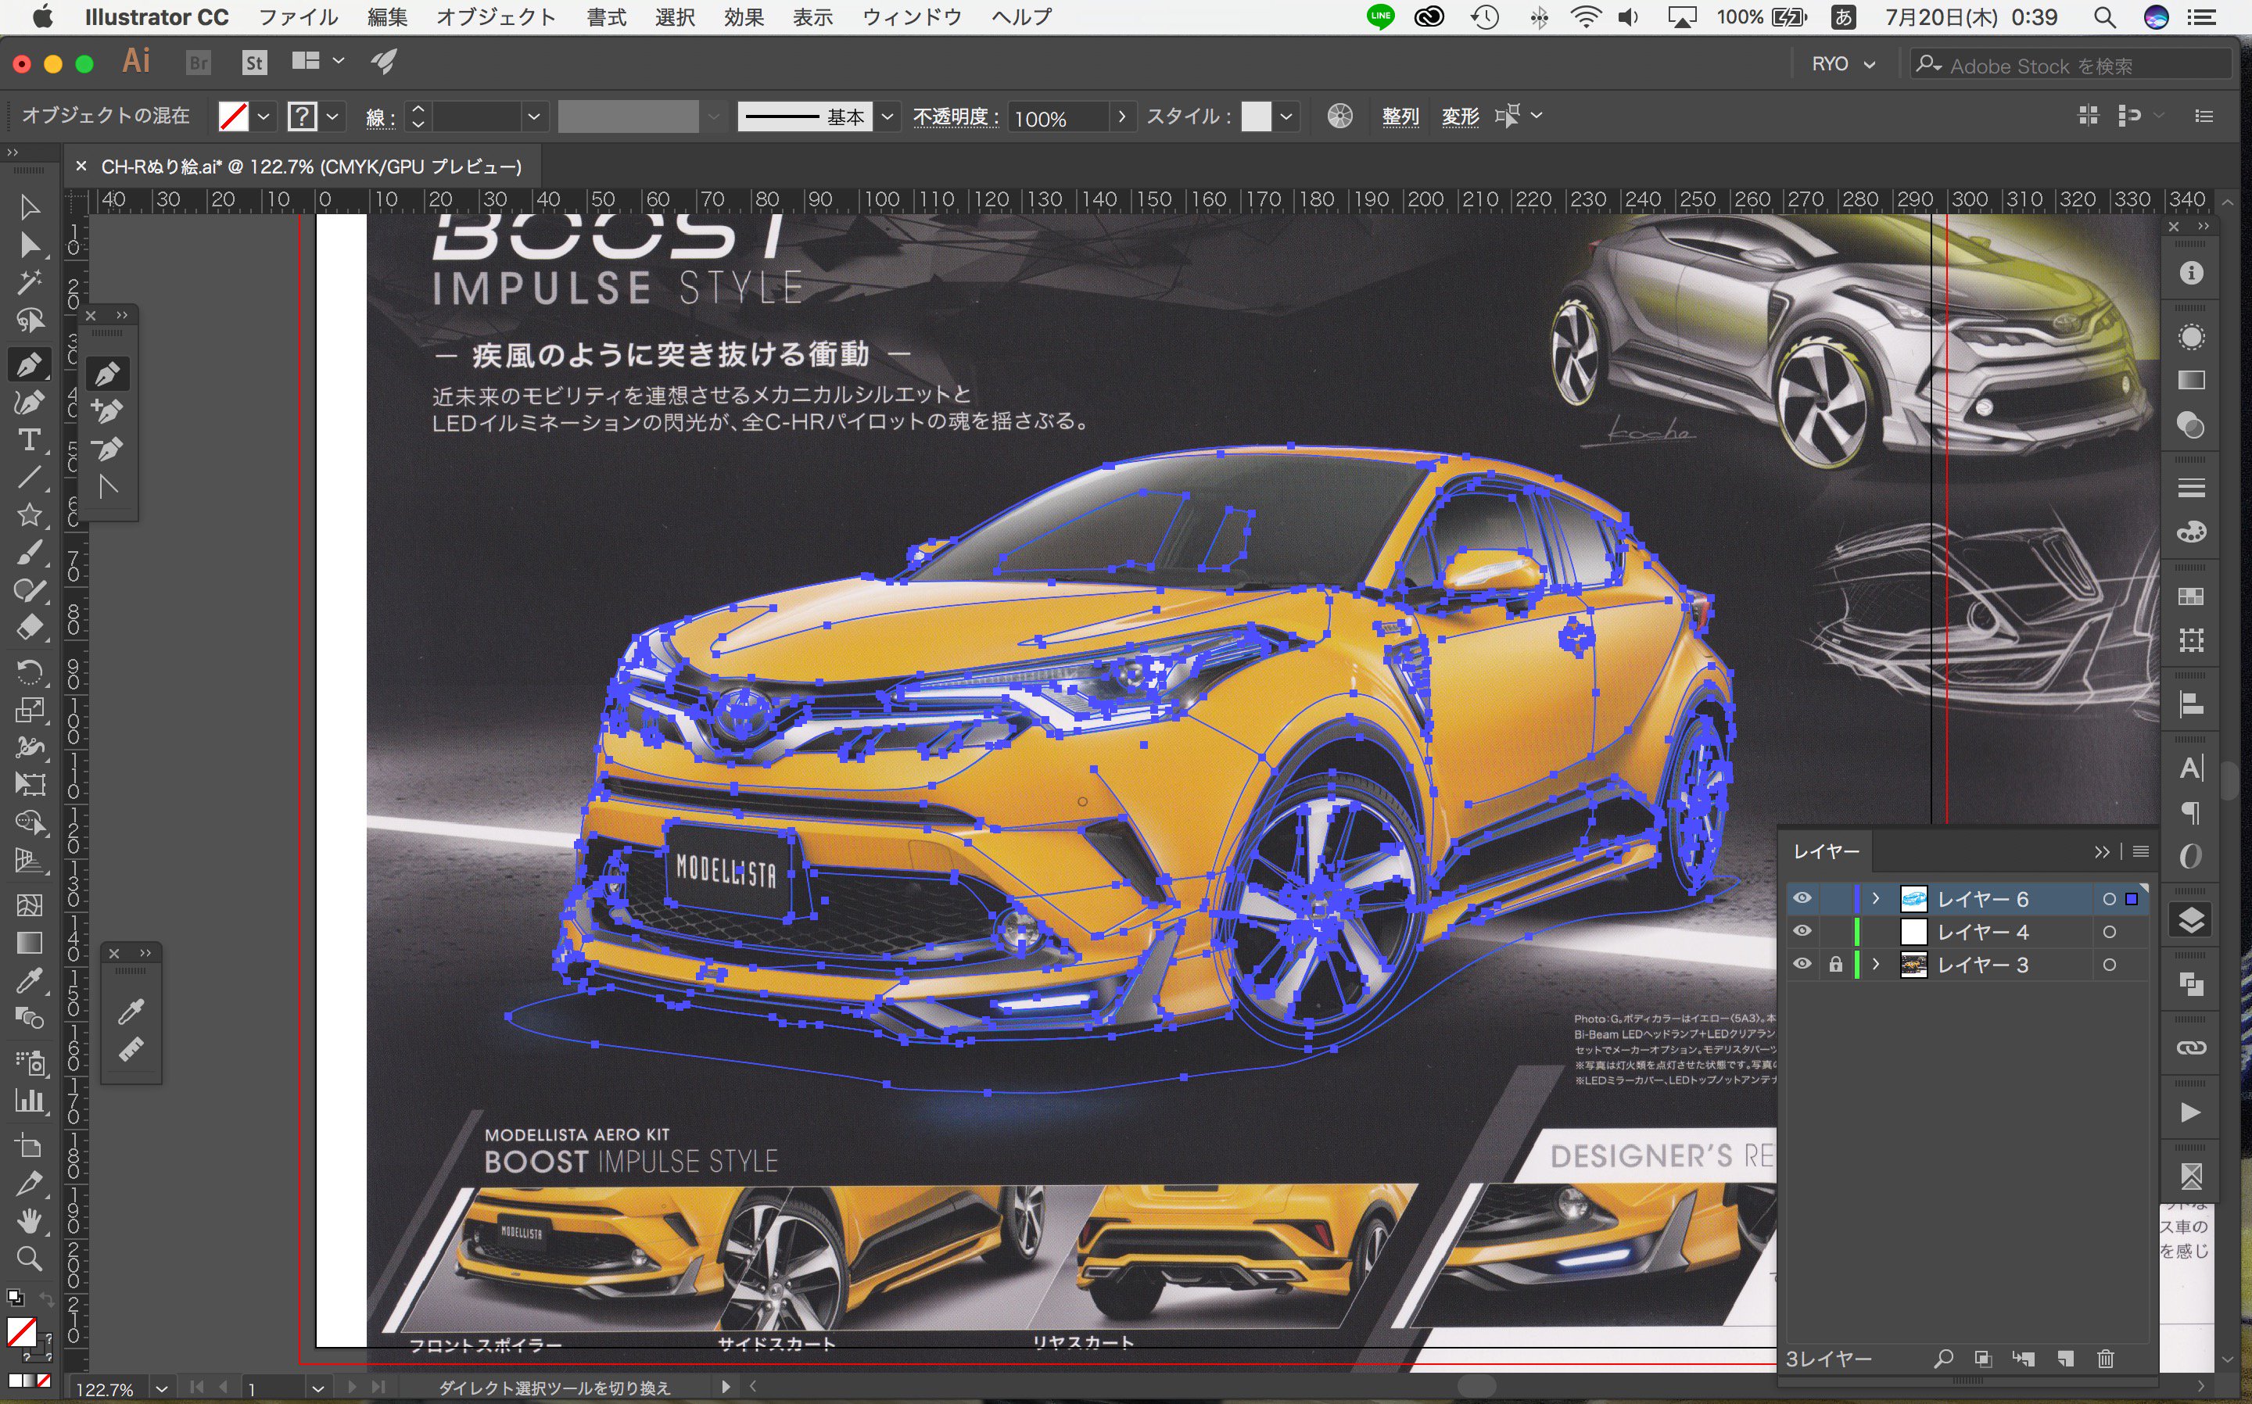Create new layer via Layers panel icon
Image resolution: width=2252 pixels, height=1404 pixels.
point(2064,1359)
